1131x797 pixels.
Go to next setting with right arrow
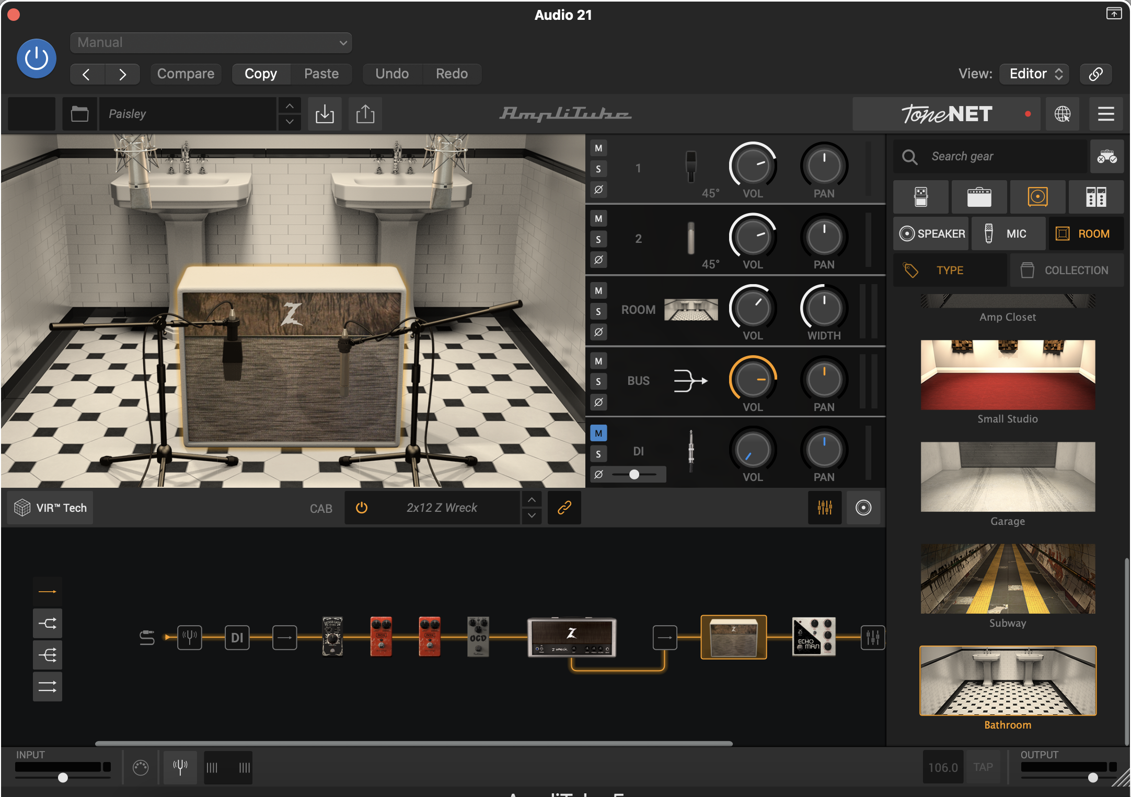[122, 74]
